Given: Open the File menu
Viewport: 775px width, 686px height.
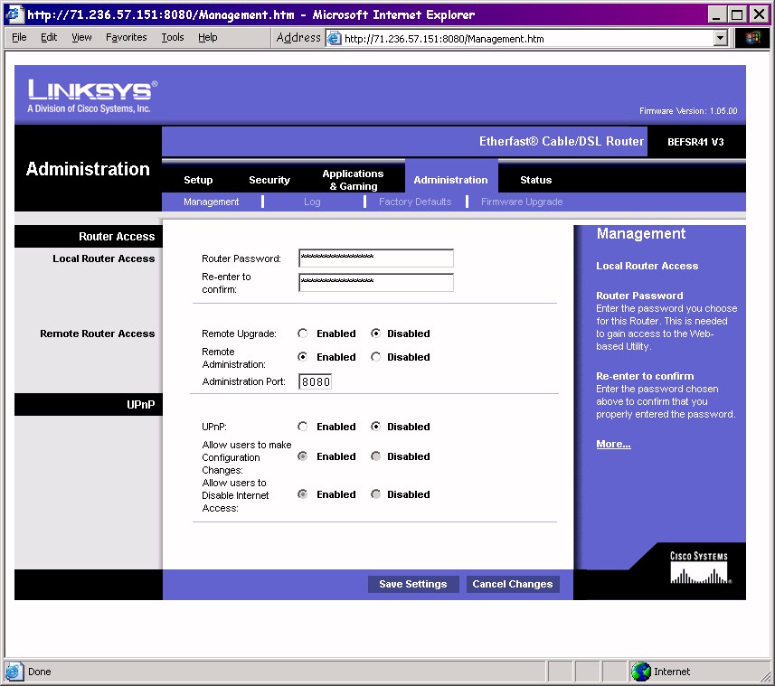Looking at the screenshot, I should 19,38.
